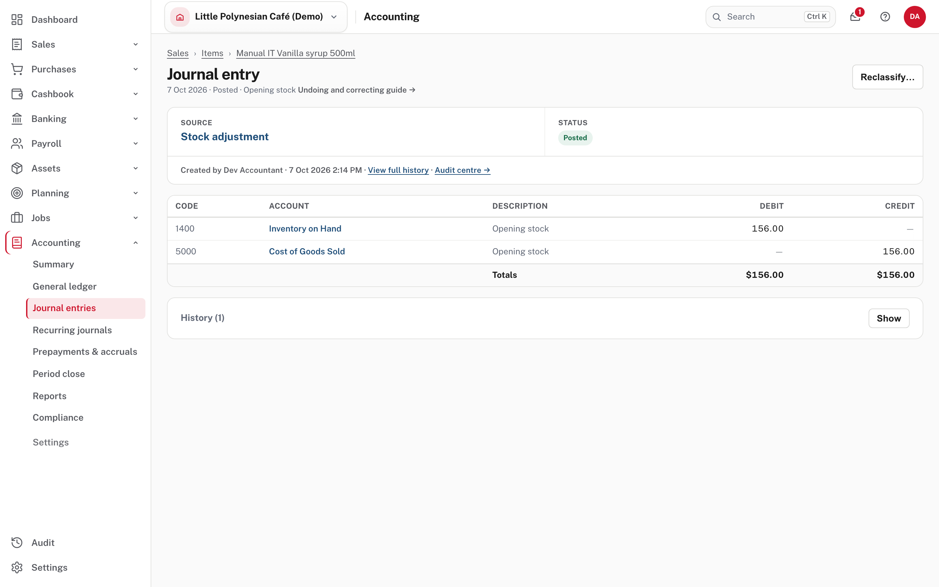The height and width of the screenshot is (587, 939).
Task: Click the Manual IT Vanilla syrup breadcrumb
Action: pyautogui.click(x=296, y=53)
